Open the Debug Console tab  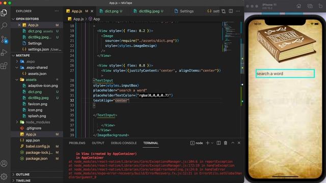[x=124, y=143]
